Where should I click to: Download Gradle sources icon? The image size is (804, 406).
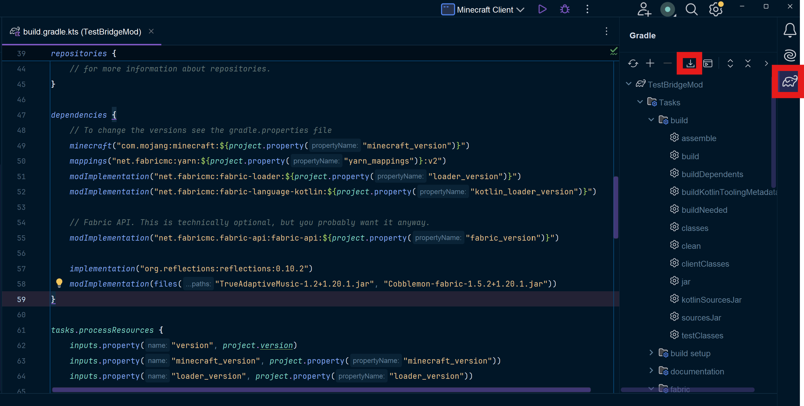click(x=690, y=63)
